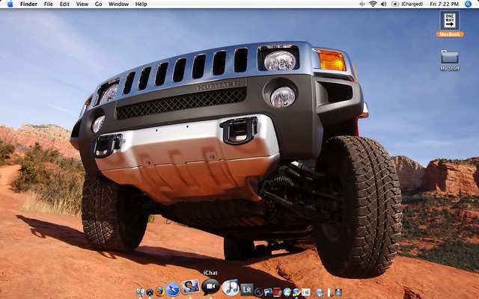479x299 pixels.
Task: Click the photo application icon beside Safari
Action: pos(191,287)
